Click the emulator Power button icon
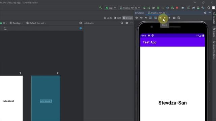216x121 pixels. (136, 18)
